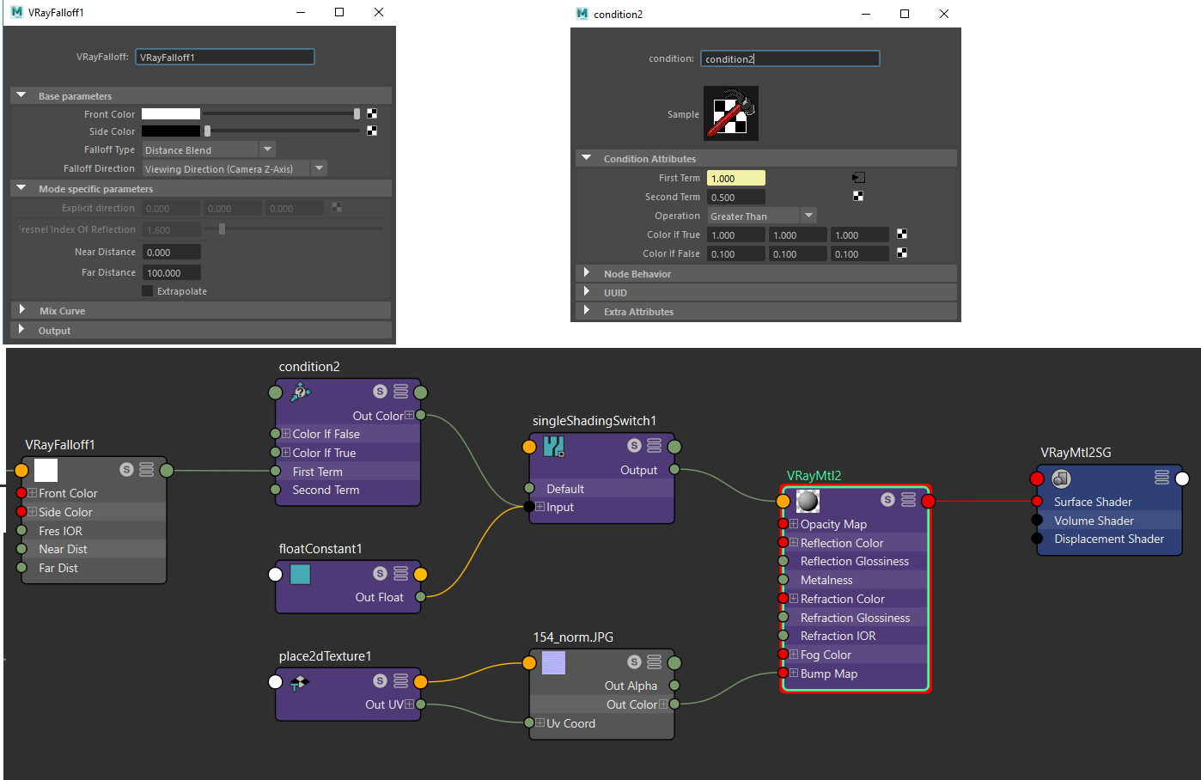Click singleShadingSwitch1 node type icon
The height and width of the screenshot is (780, 1201).
tap(554, 446)
